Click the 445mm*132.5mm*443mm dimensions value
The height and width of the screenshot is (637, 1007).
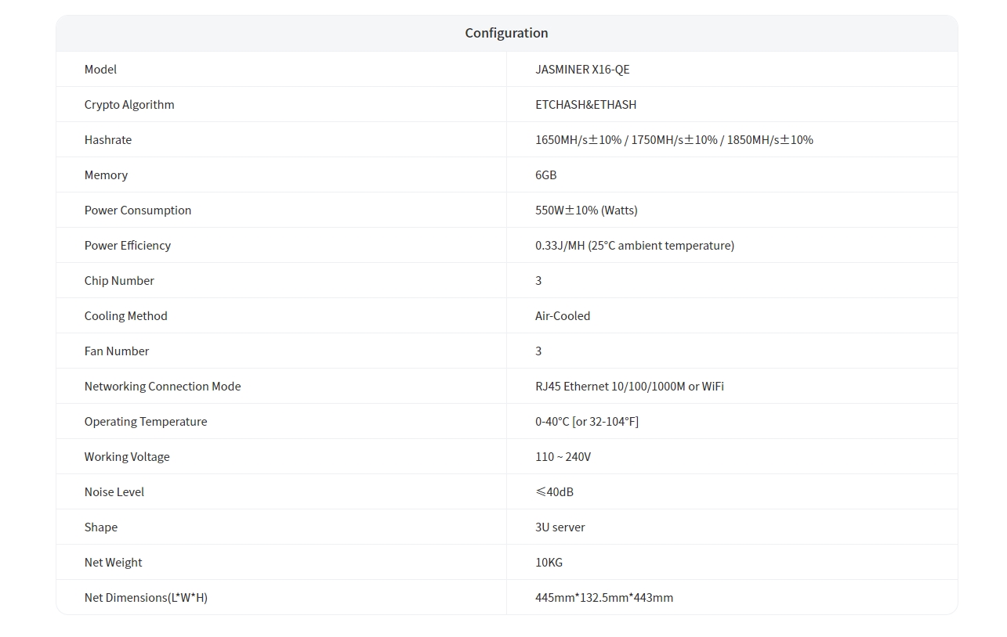pyautogui.click(x=603, y=598)
